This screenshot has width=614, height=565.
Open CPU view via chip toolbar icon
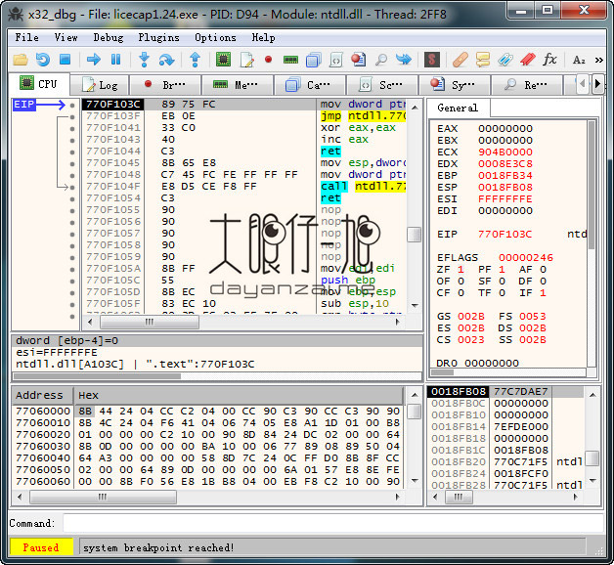tap(223, 60)
